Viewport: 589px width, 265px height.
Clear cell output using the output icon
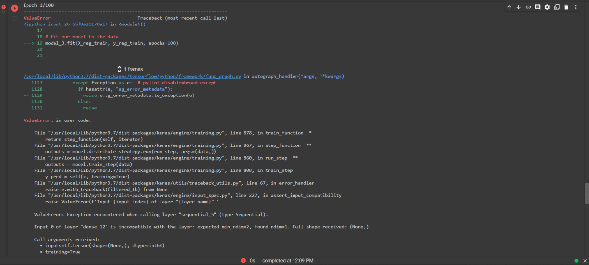(x=14, y=18)
